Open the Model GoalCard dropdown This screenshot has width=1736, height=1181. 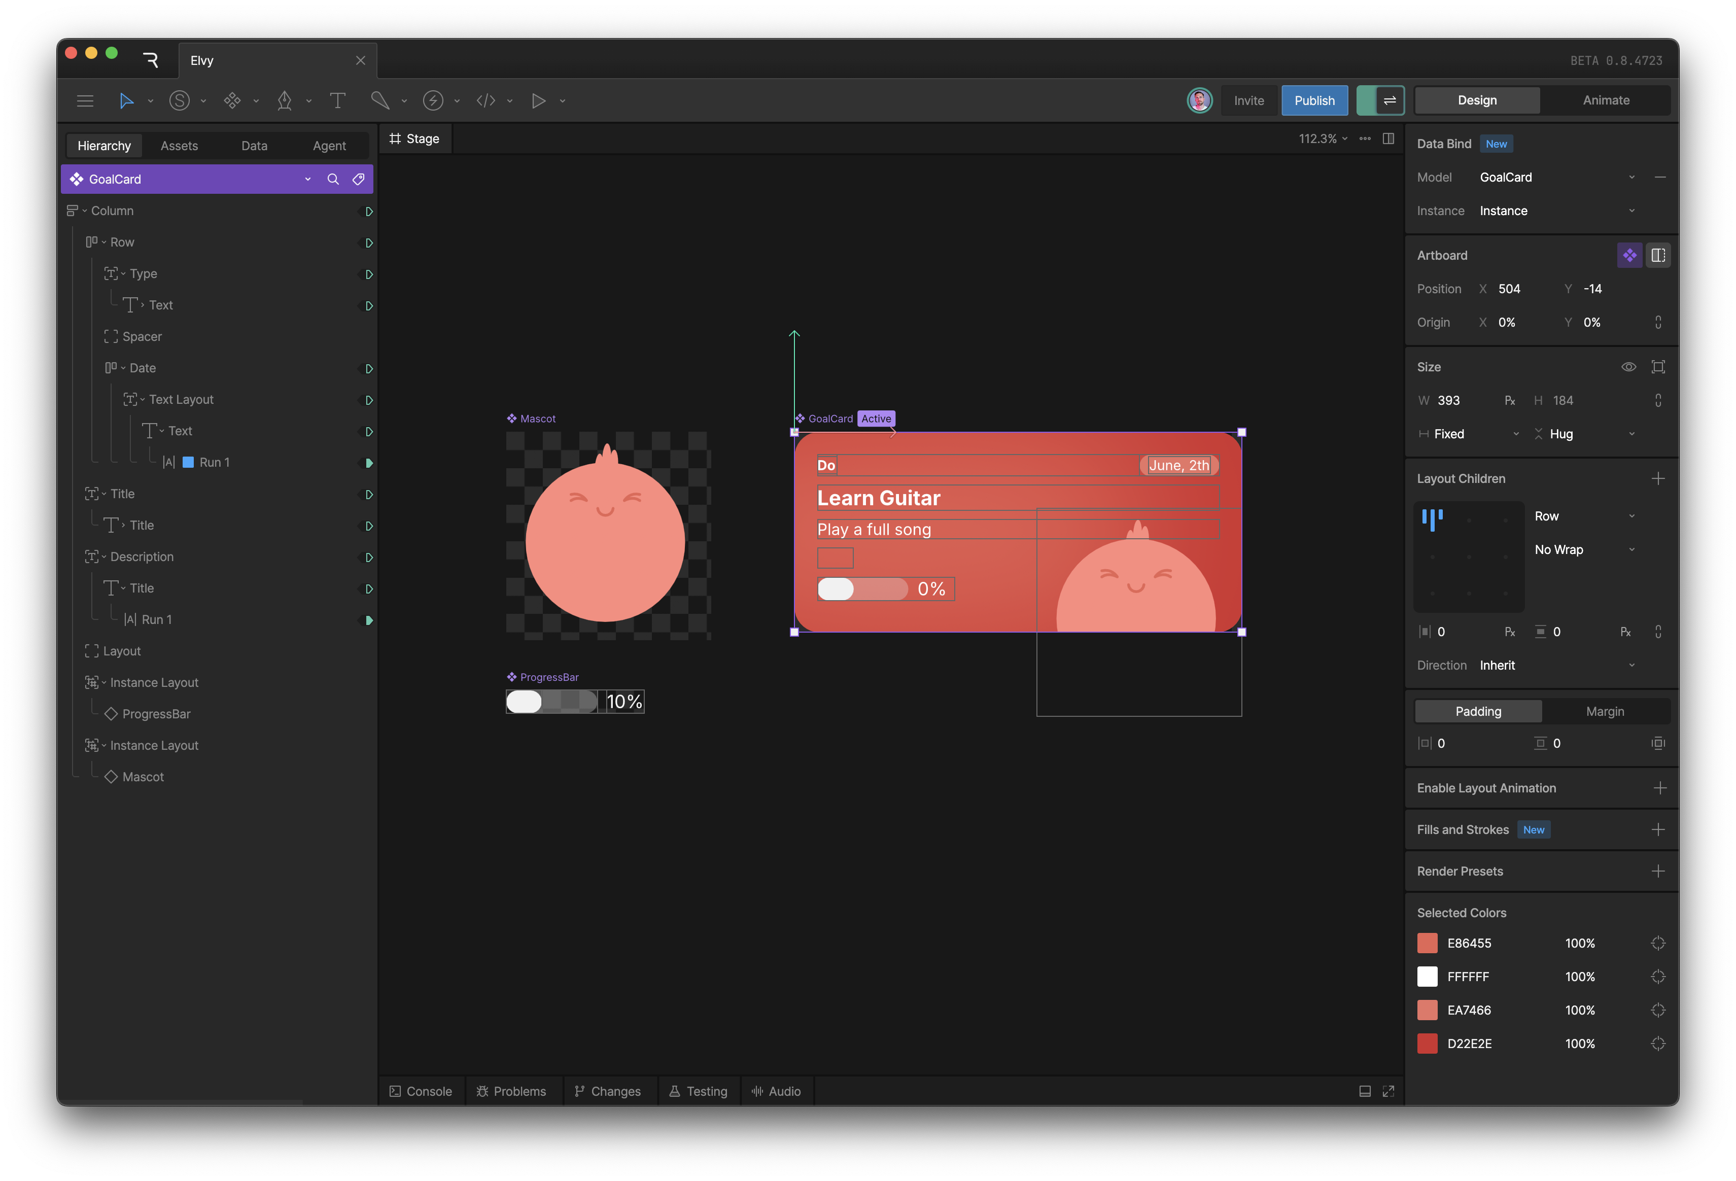point(1557,178)
